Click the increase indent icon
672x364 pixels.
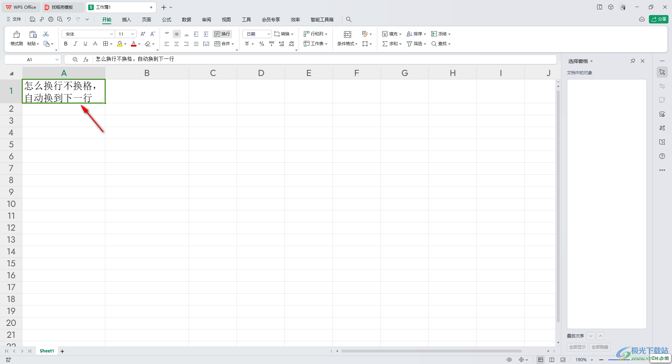click(x=206, y=34)
